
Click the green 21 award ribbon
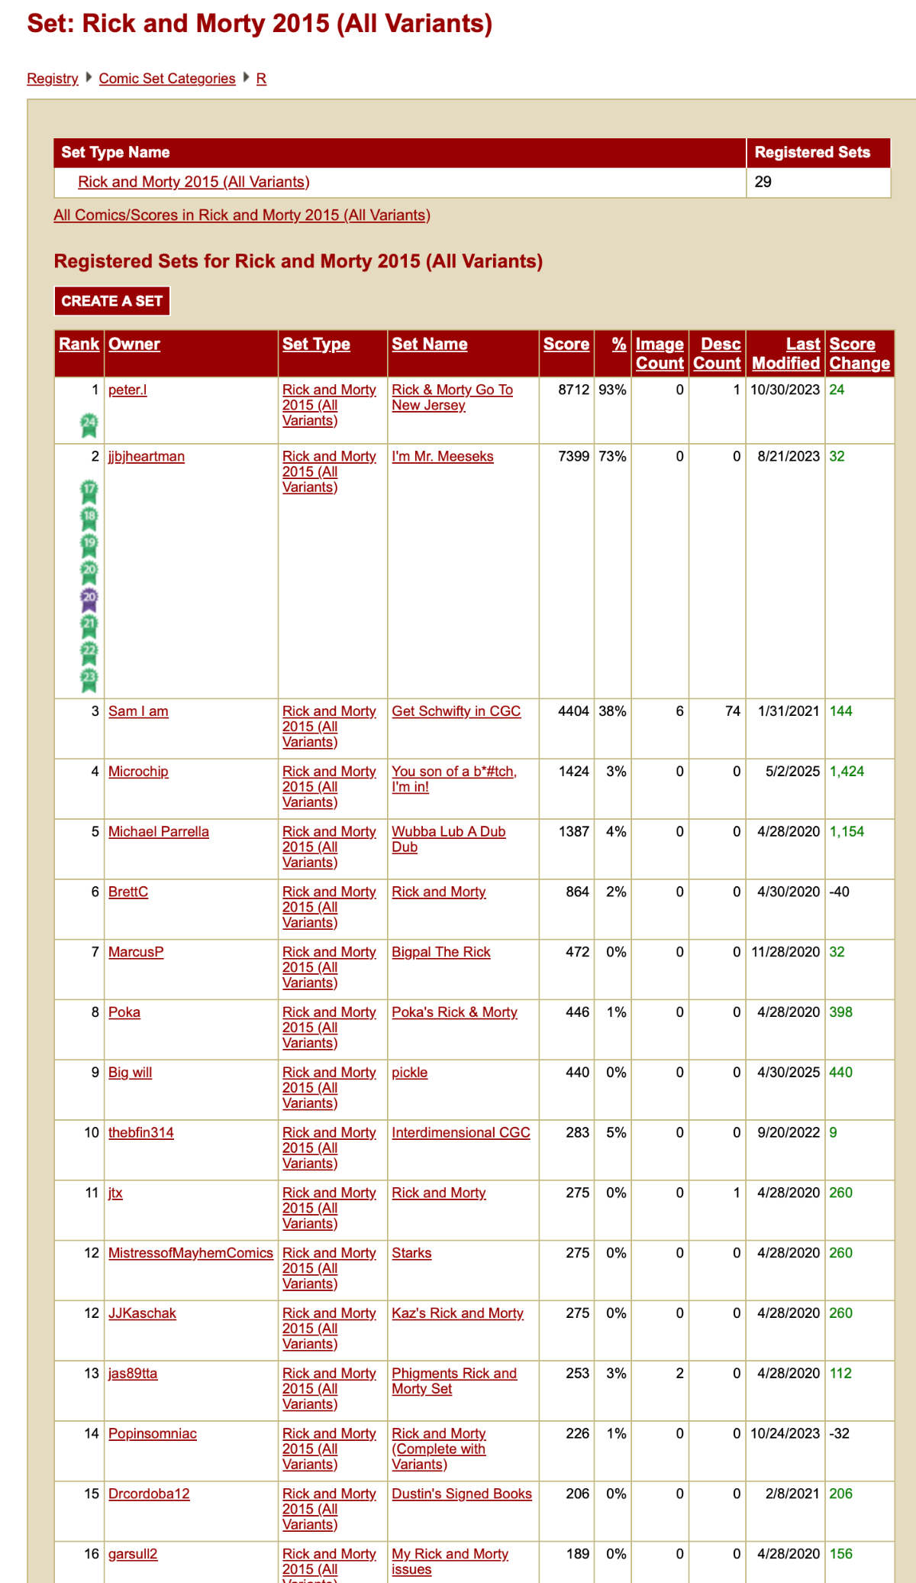click(89, 626)
